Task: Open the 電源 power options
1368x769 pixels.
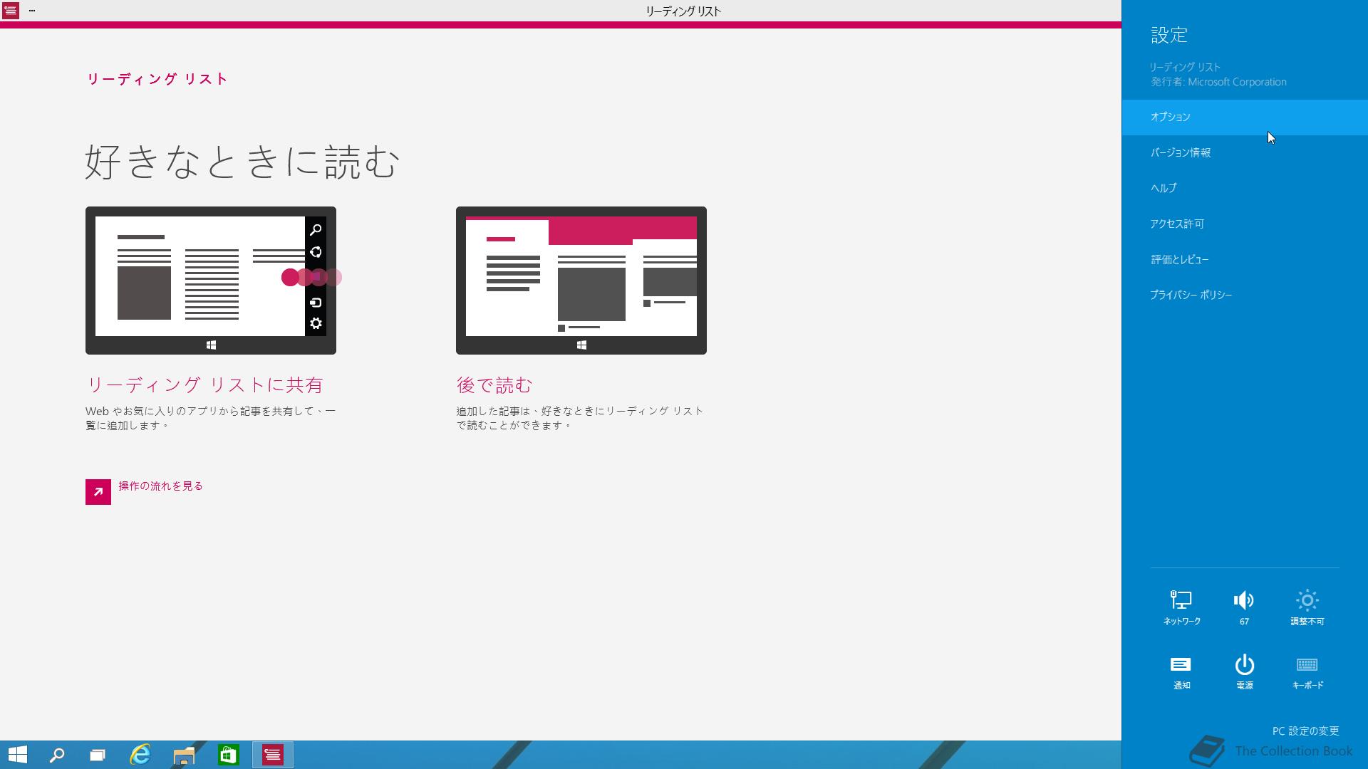Action: tap(1244, 672)
